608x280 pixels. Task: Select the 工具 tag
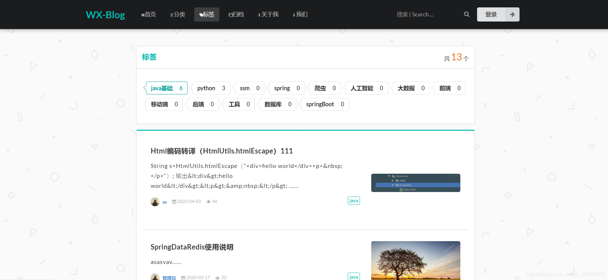click(239, 104)
